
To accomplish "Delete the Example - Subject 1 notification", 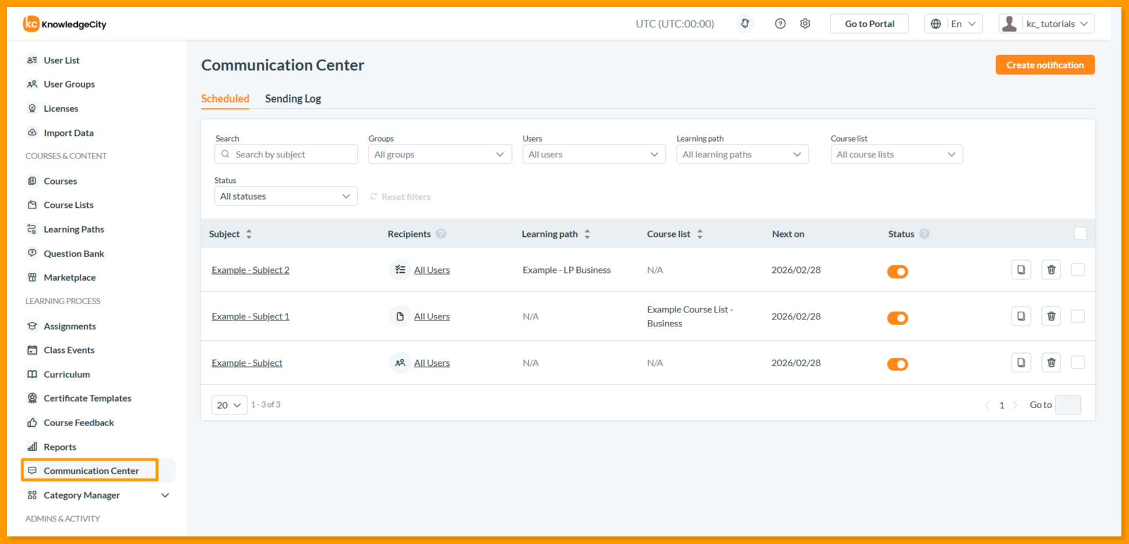I will (1051, 316).
